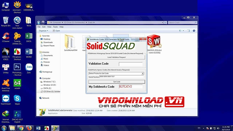Launch Zalo desktop icon
This screenshot has width=233, height=131.
[29, 69]
